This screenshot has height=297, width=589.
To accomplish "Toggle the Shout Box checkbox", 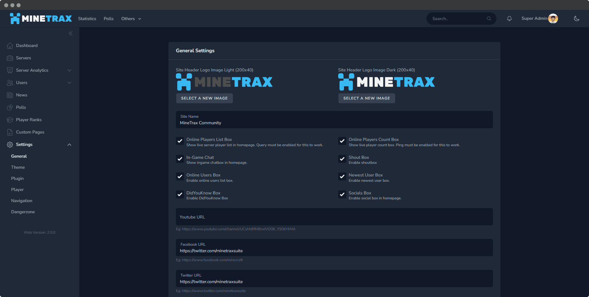I will (342, 159).
